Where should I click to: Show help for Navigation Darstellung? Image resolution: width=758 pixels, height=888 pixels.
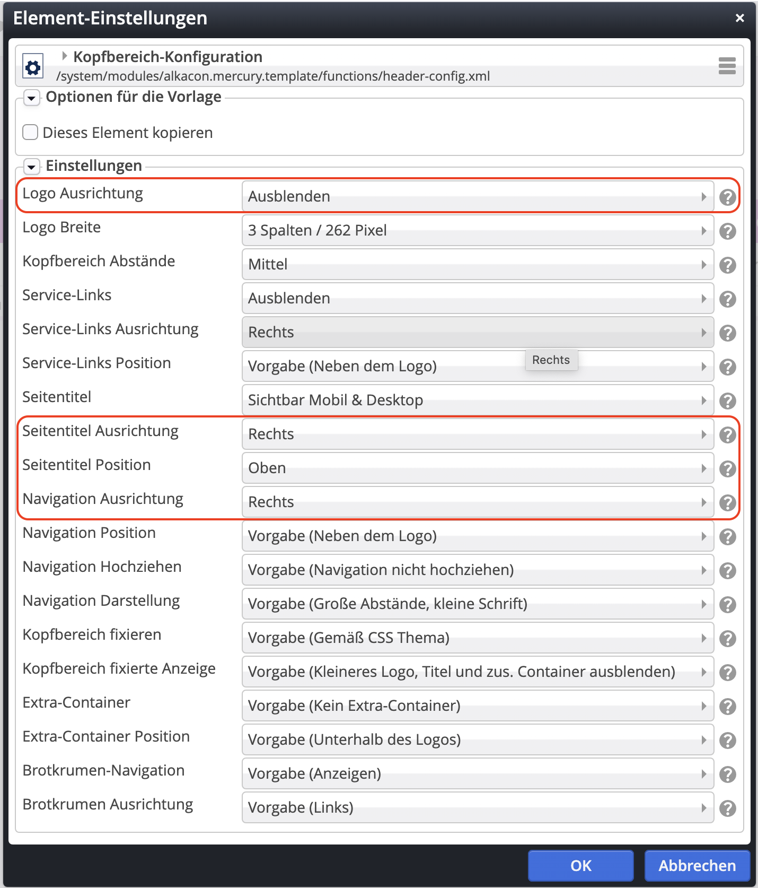tap(728, 605)
